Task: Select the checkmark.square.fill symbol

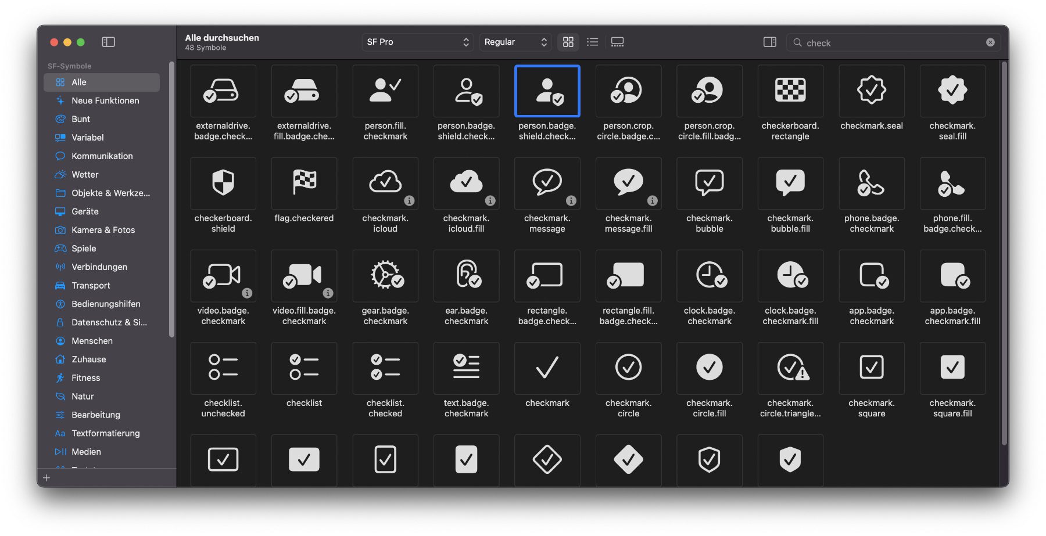Action: click(x=952, y=368)
